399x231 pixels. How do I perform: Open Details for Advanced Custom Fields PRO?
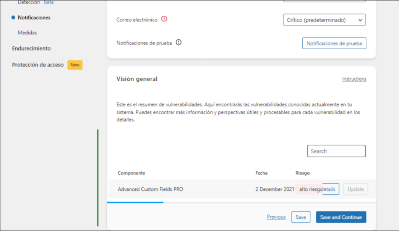tap(331, 189)
